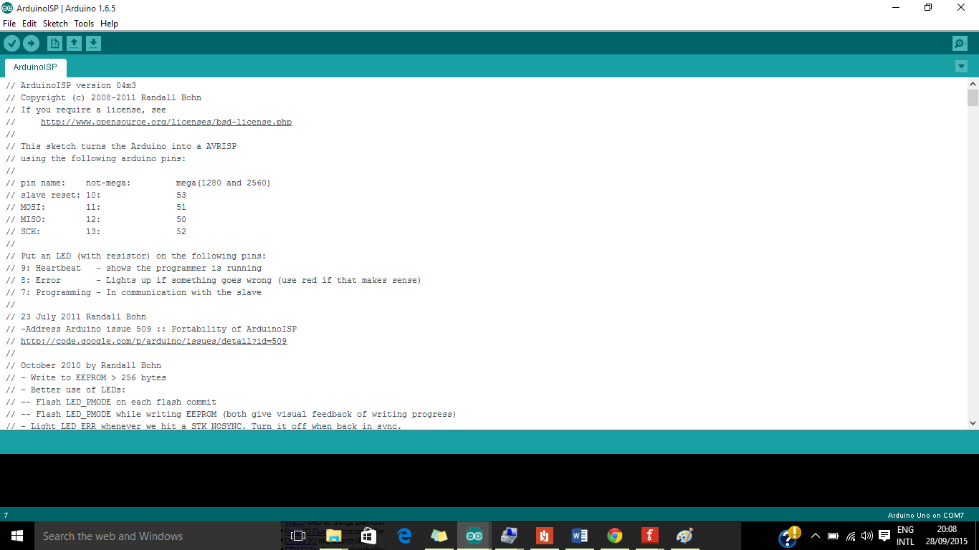Click the line number 7 in status bar
Screen dimensions: 979x550
[6, 515]
